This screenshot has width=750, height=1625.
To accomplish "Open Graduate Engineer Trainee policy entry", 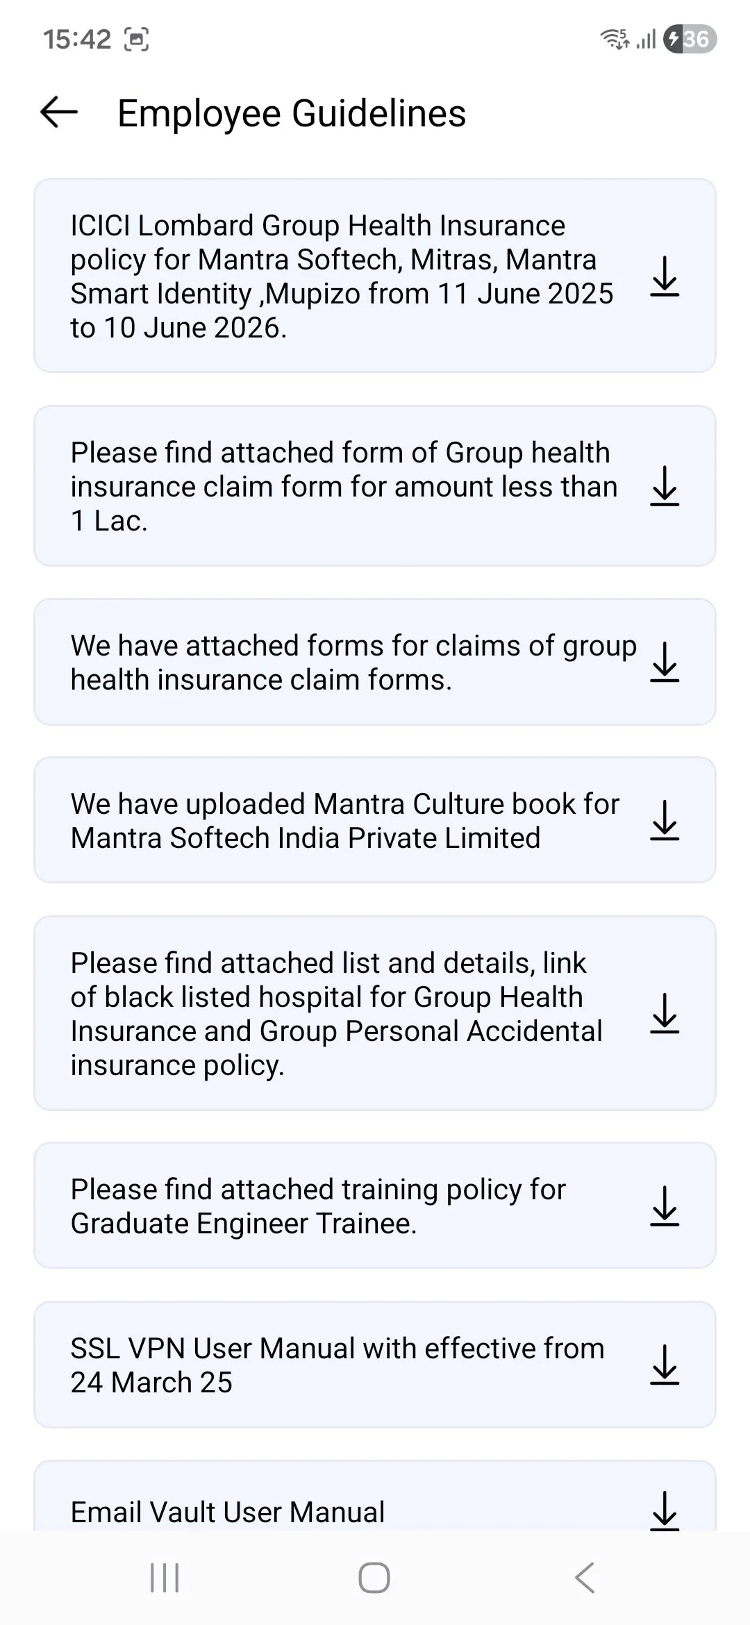I will (318, 1206).
